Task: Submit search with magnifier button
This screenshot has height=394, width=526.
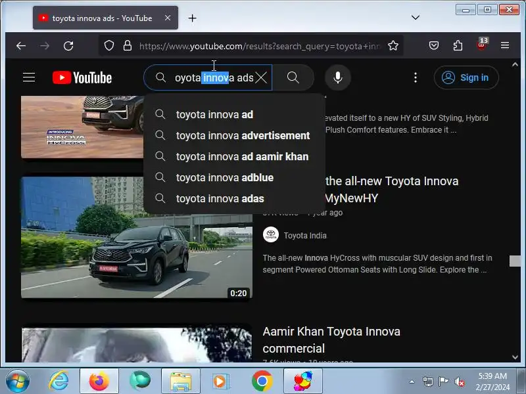Action: [x=293, y=77]
